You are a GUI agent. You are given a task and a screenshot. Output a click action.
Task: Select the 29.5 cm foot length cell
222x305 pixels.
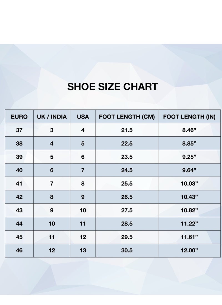click(127, 237)
